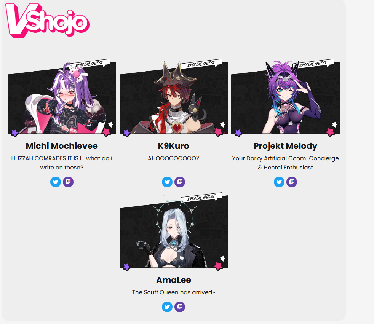
Task: Select Projekt Melody's portrait card
Action: tap(286, 98)
